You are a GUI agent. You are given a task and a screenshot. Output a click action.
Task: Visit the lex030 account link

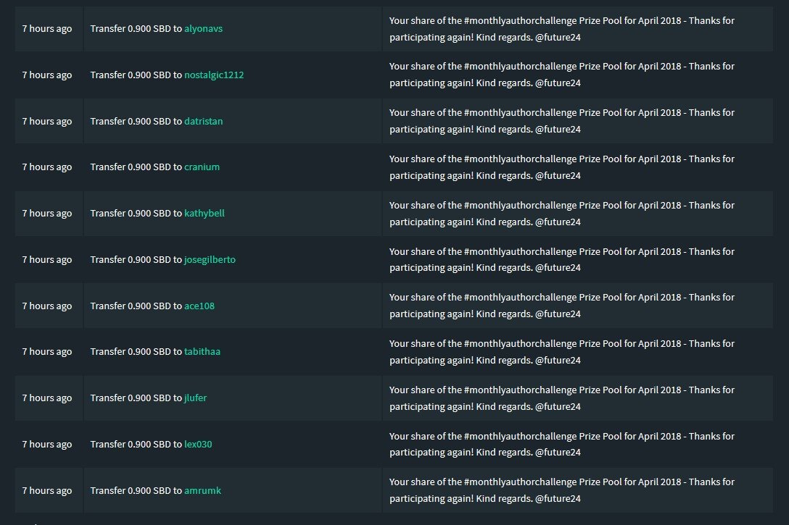(198, 445)
